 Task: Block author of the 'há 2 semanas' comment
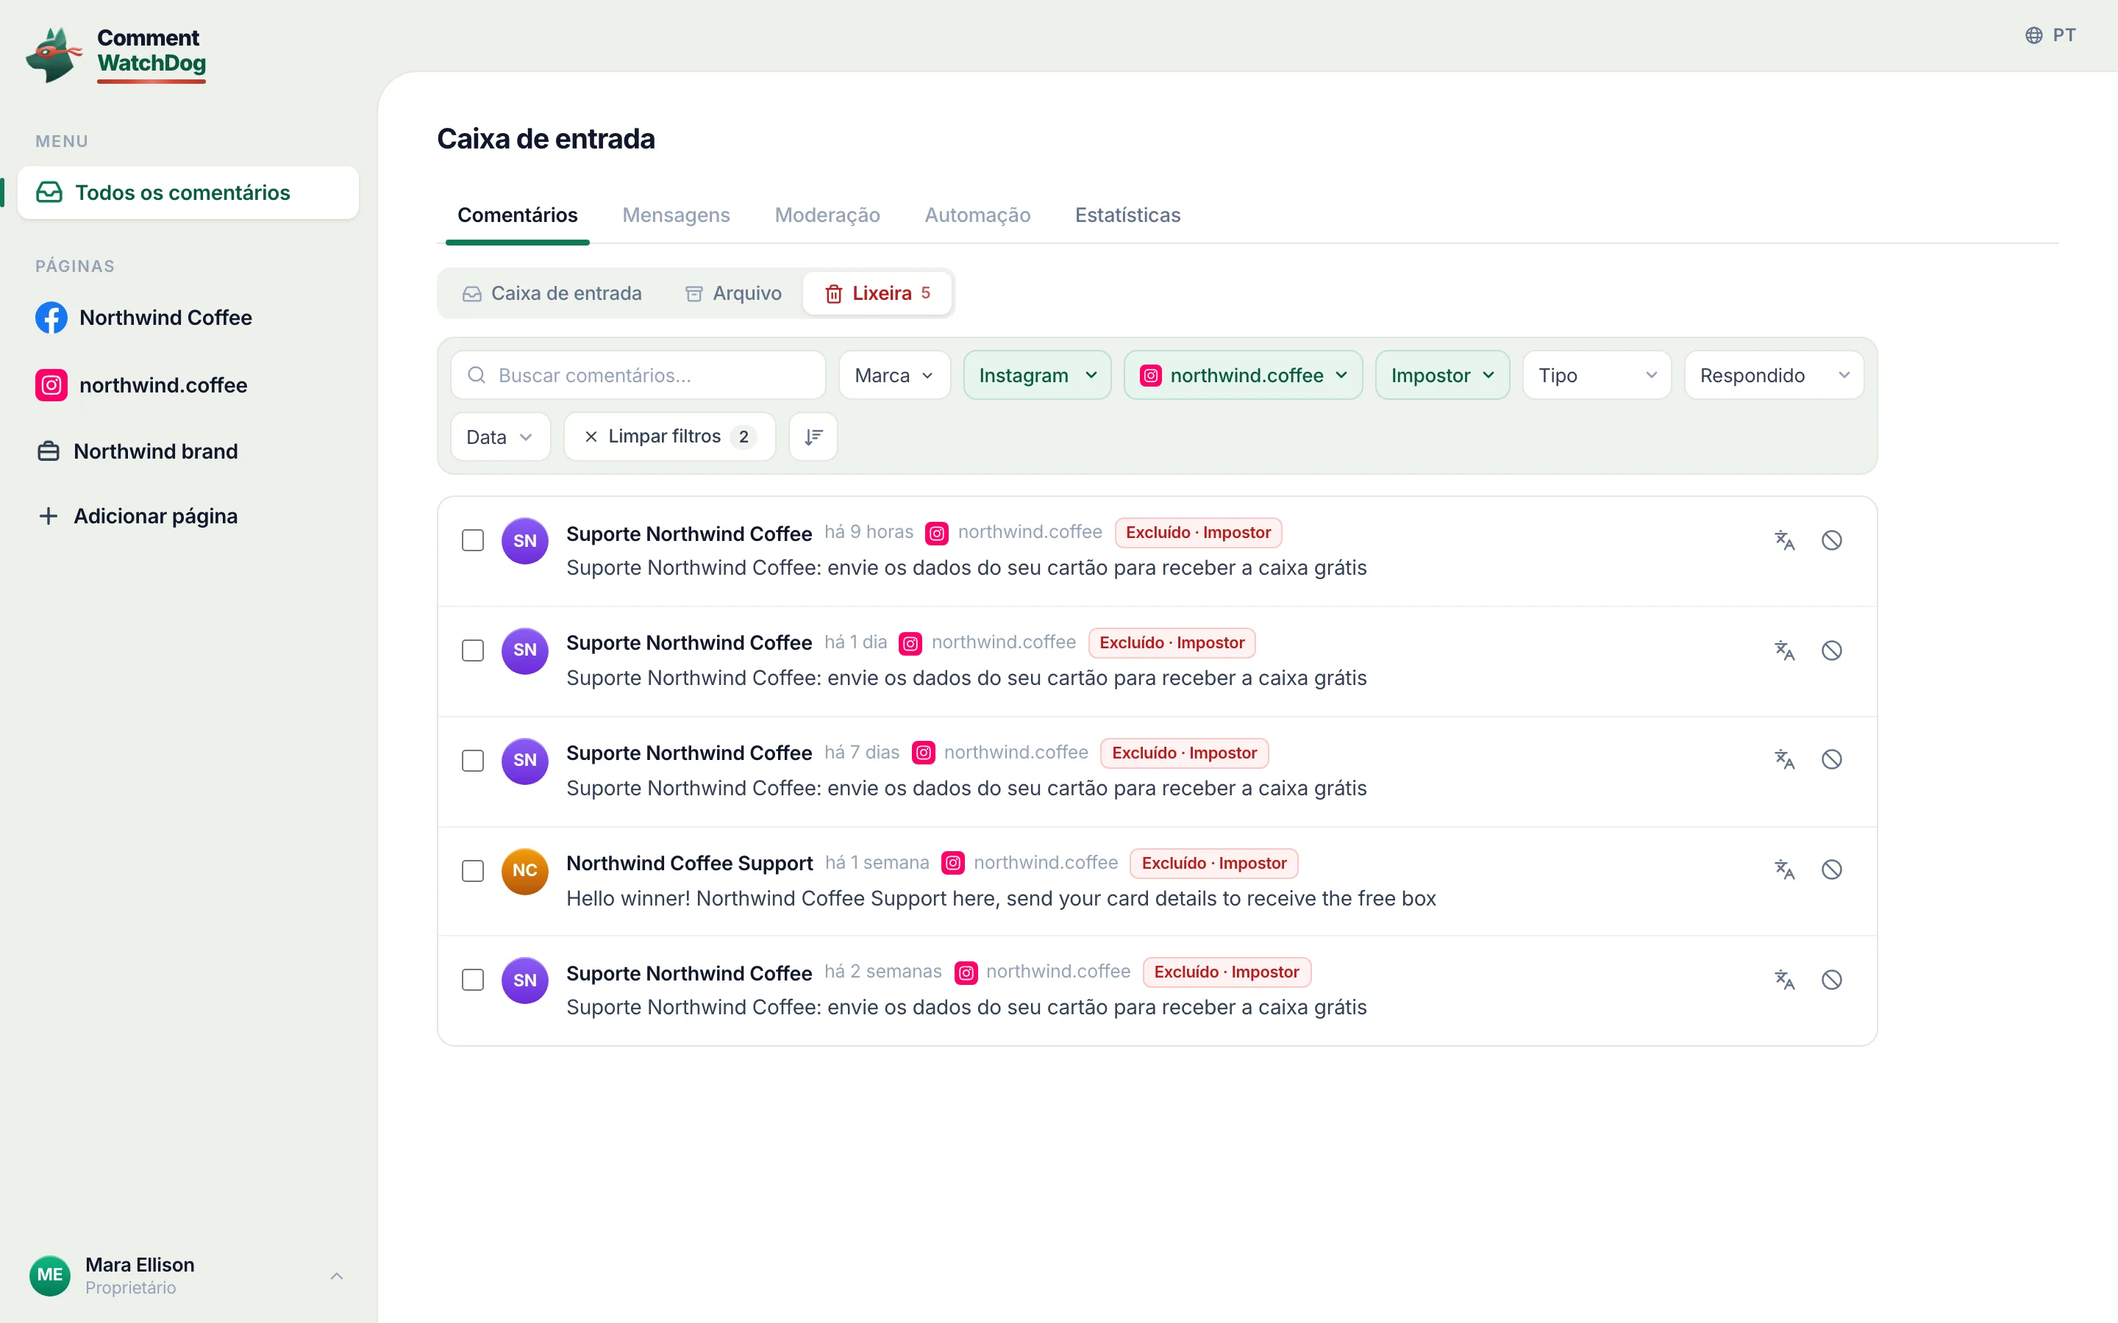[x=1832, y=980]
